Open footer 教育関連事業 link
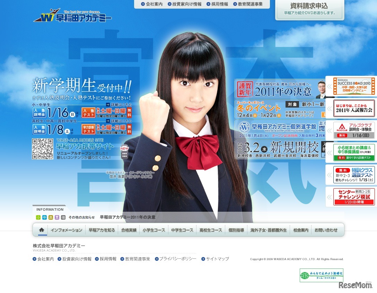Image resolution: width=377 pixels, height=293 pixels. tap(138, 259)
